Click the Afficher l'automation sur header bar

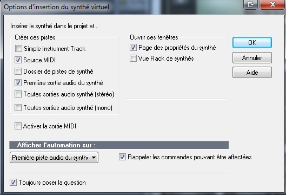119,145
